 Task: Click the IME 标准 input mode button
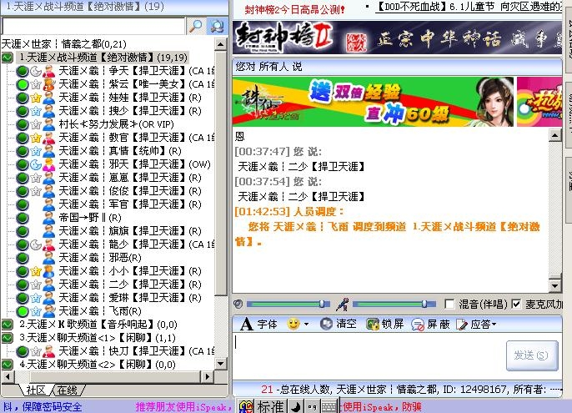point(270,406)
